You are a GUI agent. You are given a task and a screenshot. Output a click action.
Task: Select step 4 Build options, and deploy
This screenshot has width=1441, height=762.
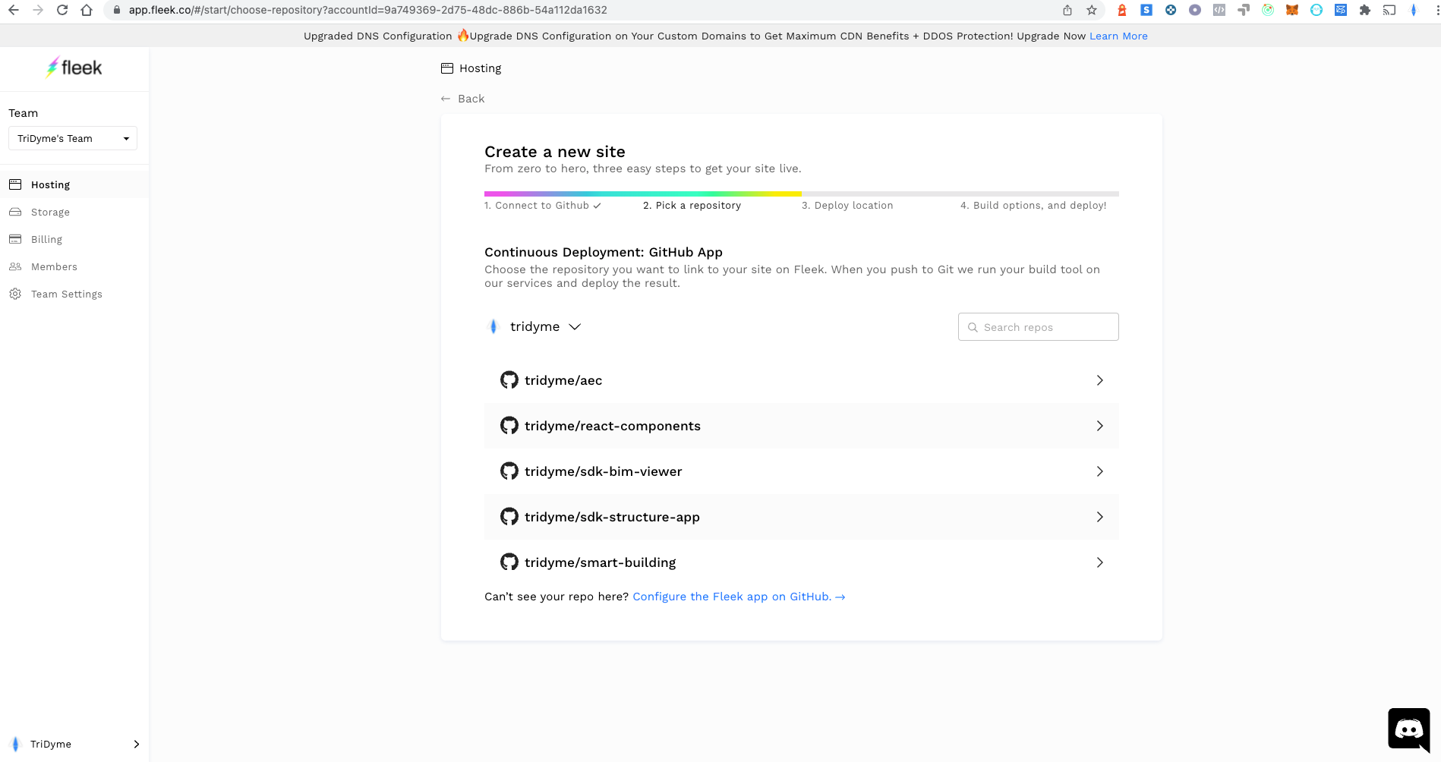(x=1033, y=206)
